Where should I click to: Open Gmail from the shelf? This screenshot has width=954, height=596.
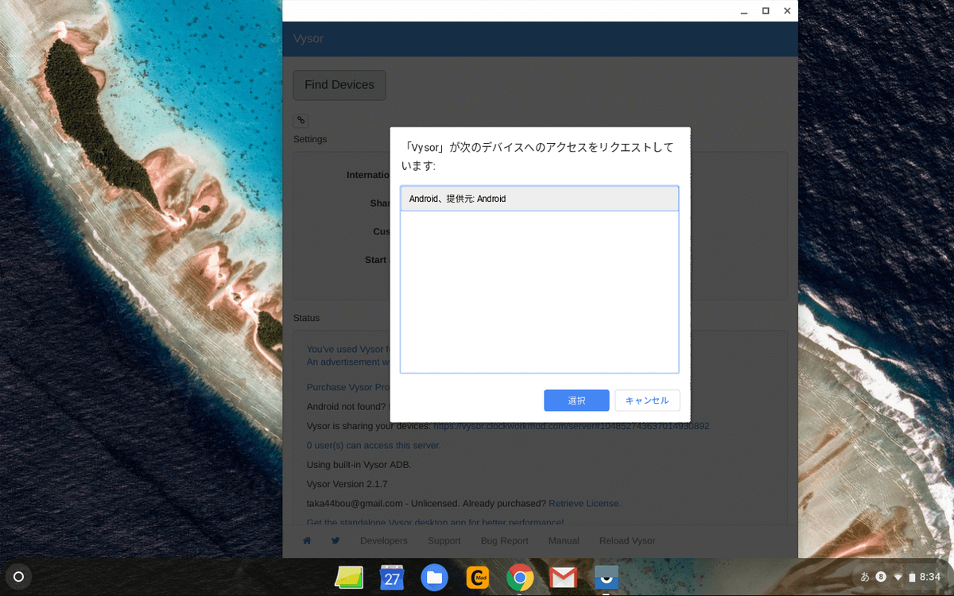click(x=563, y=577)
